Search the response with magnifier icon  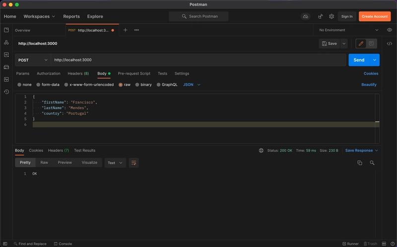(372, 163)
